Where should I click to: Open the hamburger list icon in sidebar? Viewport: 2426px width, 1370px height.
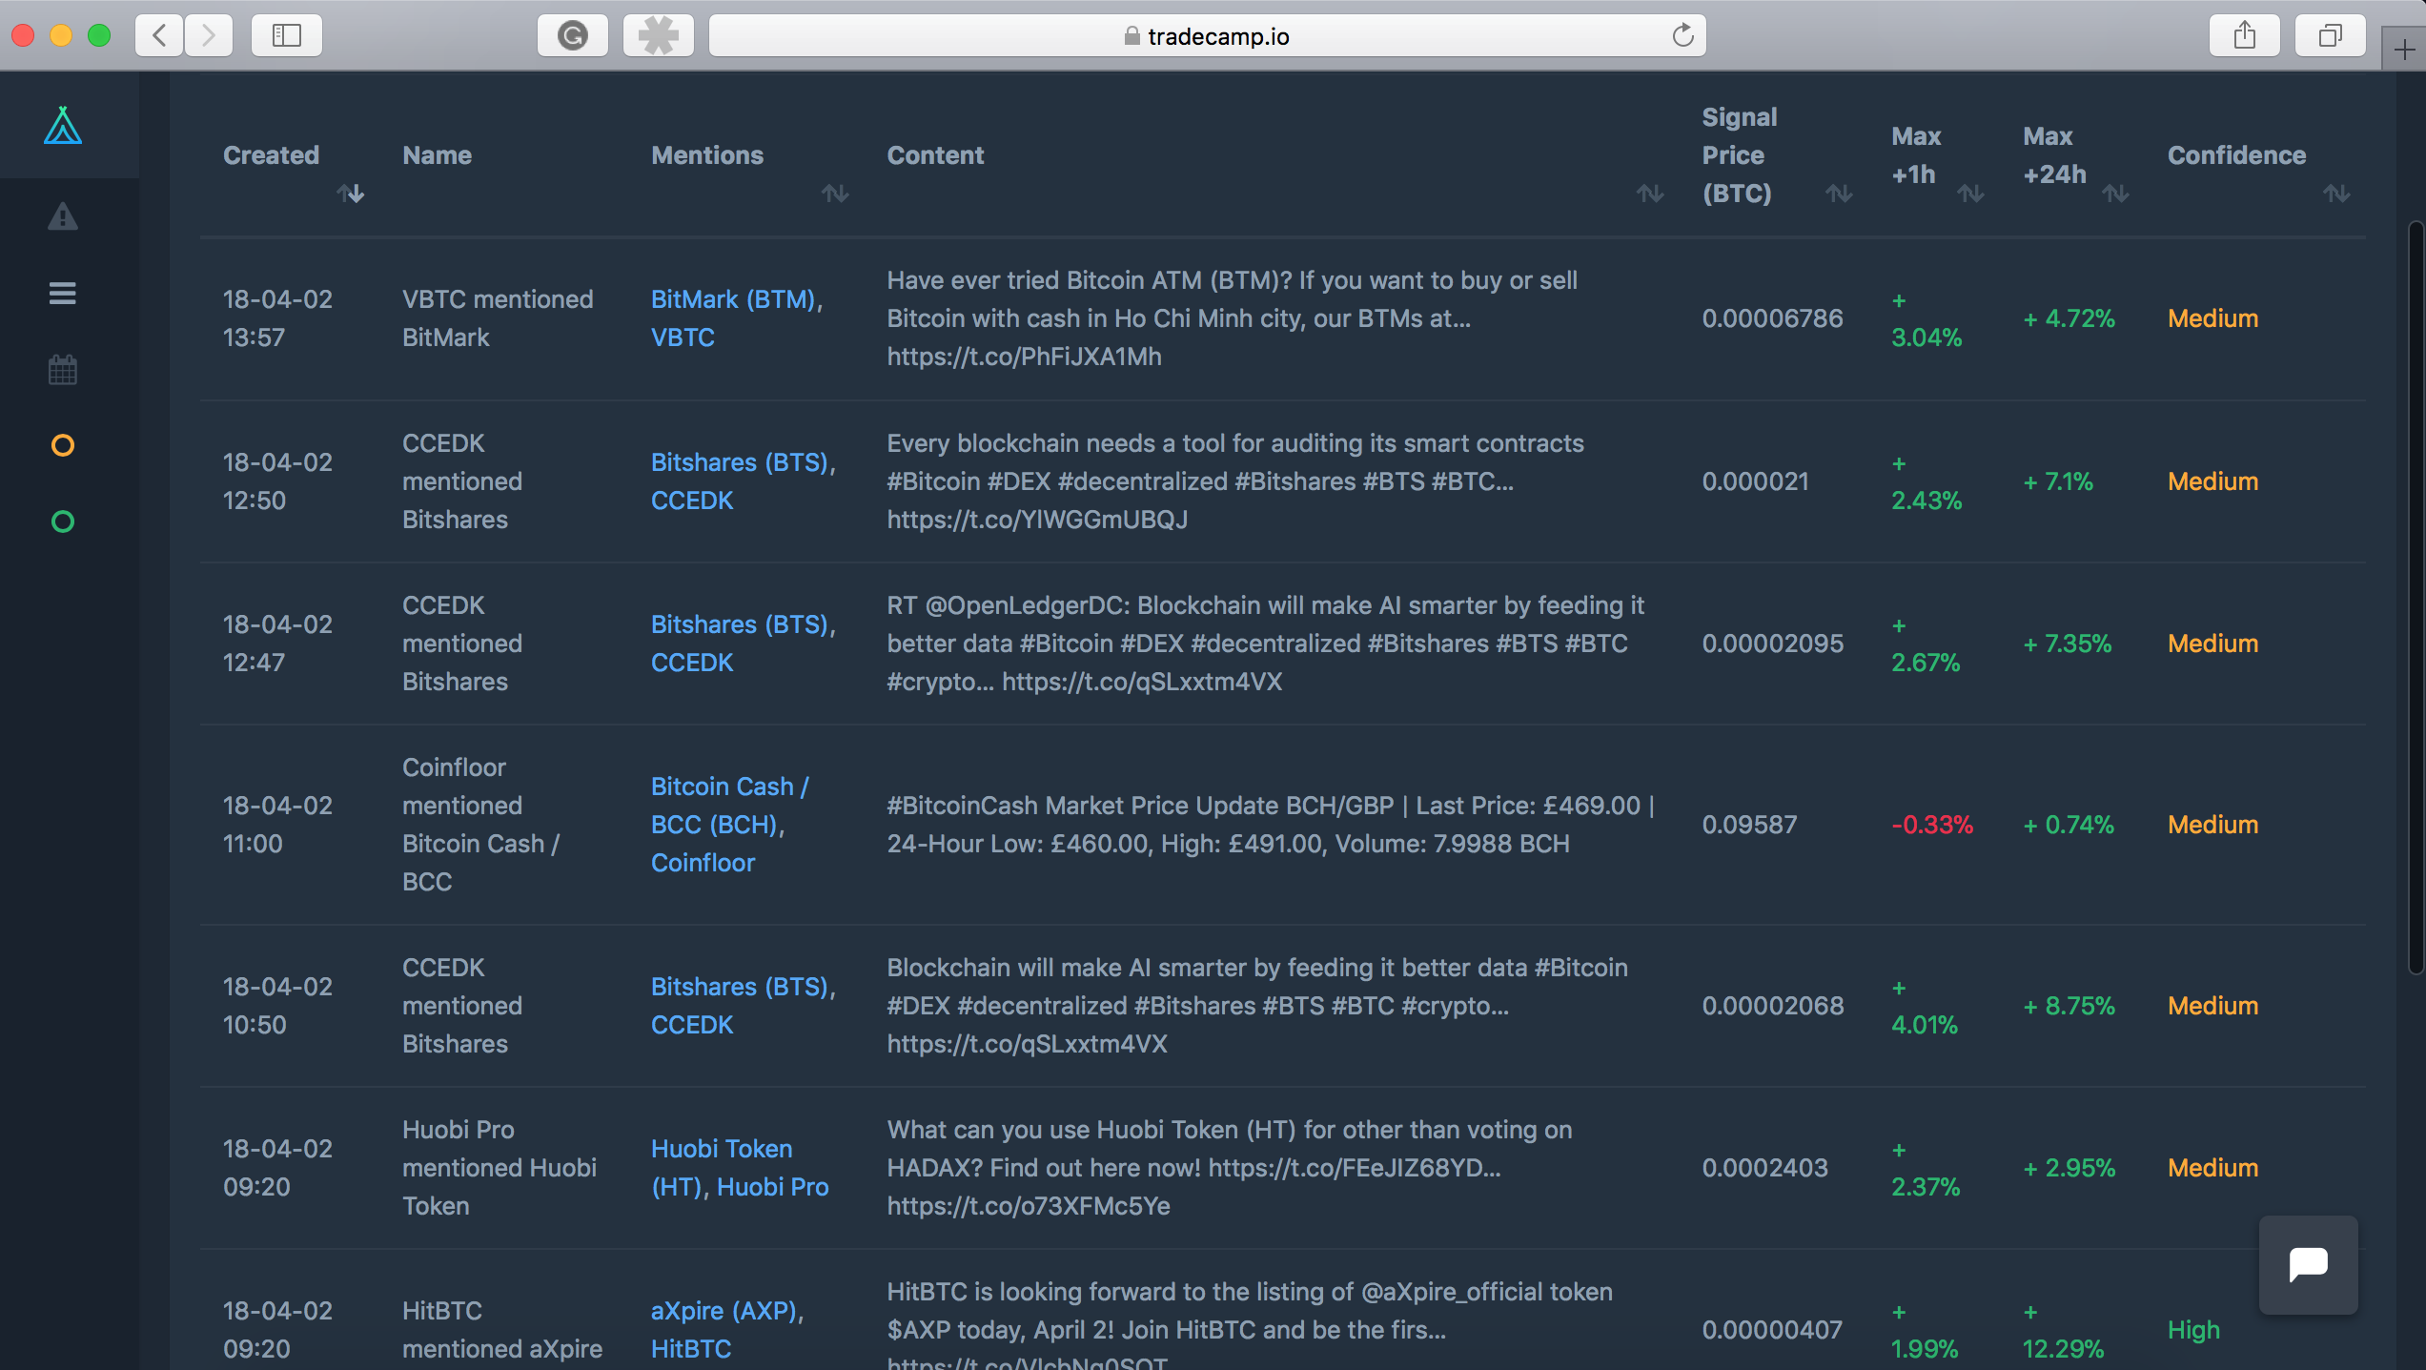pos(63,294)
